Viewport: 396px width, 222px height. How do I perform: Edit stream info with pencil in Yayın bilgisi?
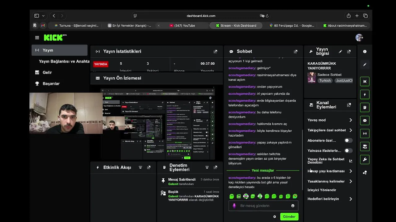340,51
